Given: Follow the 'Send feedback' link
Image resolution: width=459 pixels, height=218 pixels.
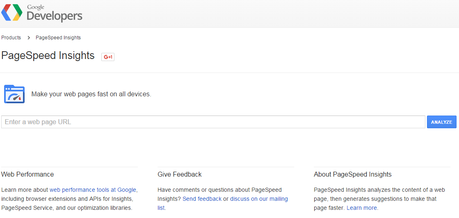Looking at the screenshot, I should click(202, 199).
